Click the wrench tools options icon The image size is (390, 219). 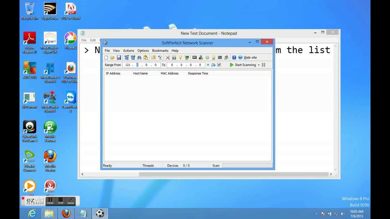point(168,57)
